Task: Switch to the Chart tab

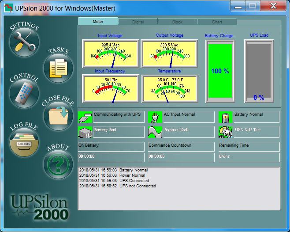Action: [217, 22]
